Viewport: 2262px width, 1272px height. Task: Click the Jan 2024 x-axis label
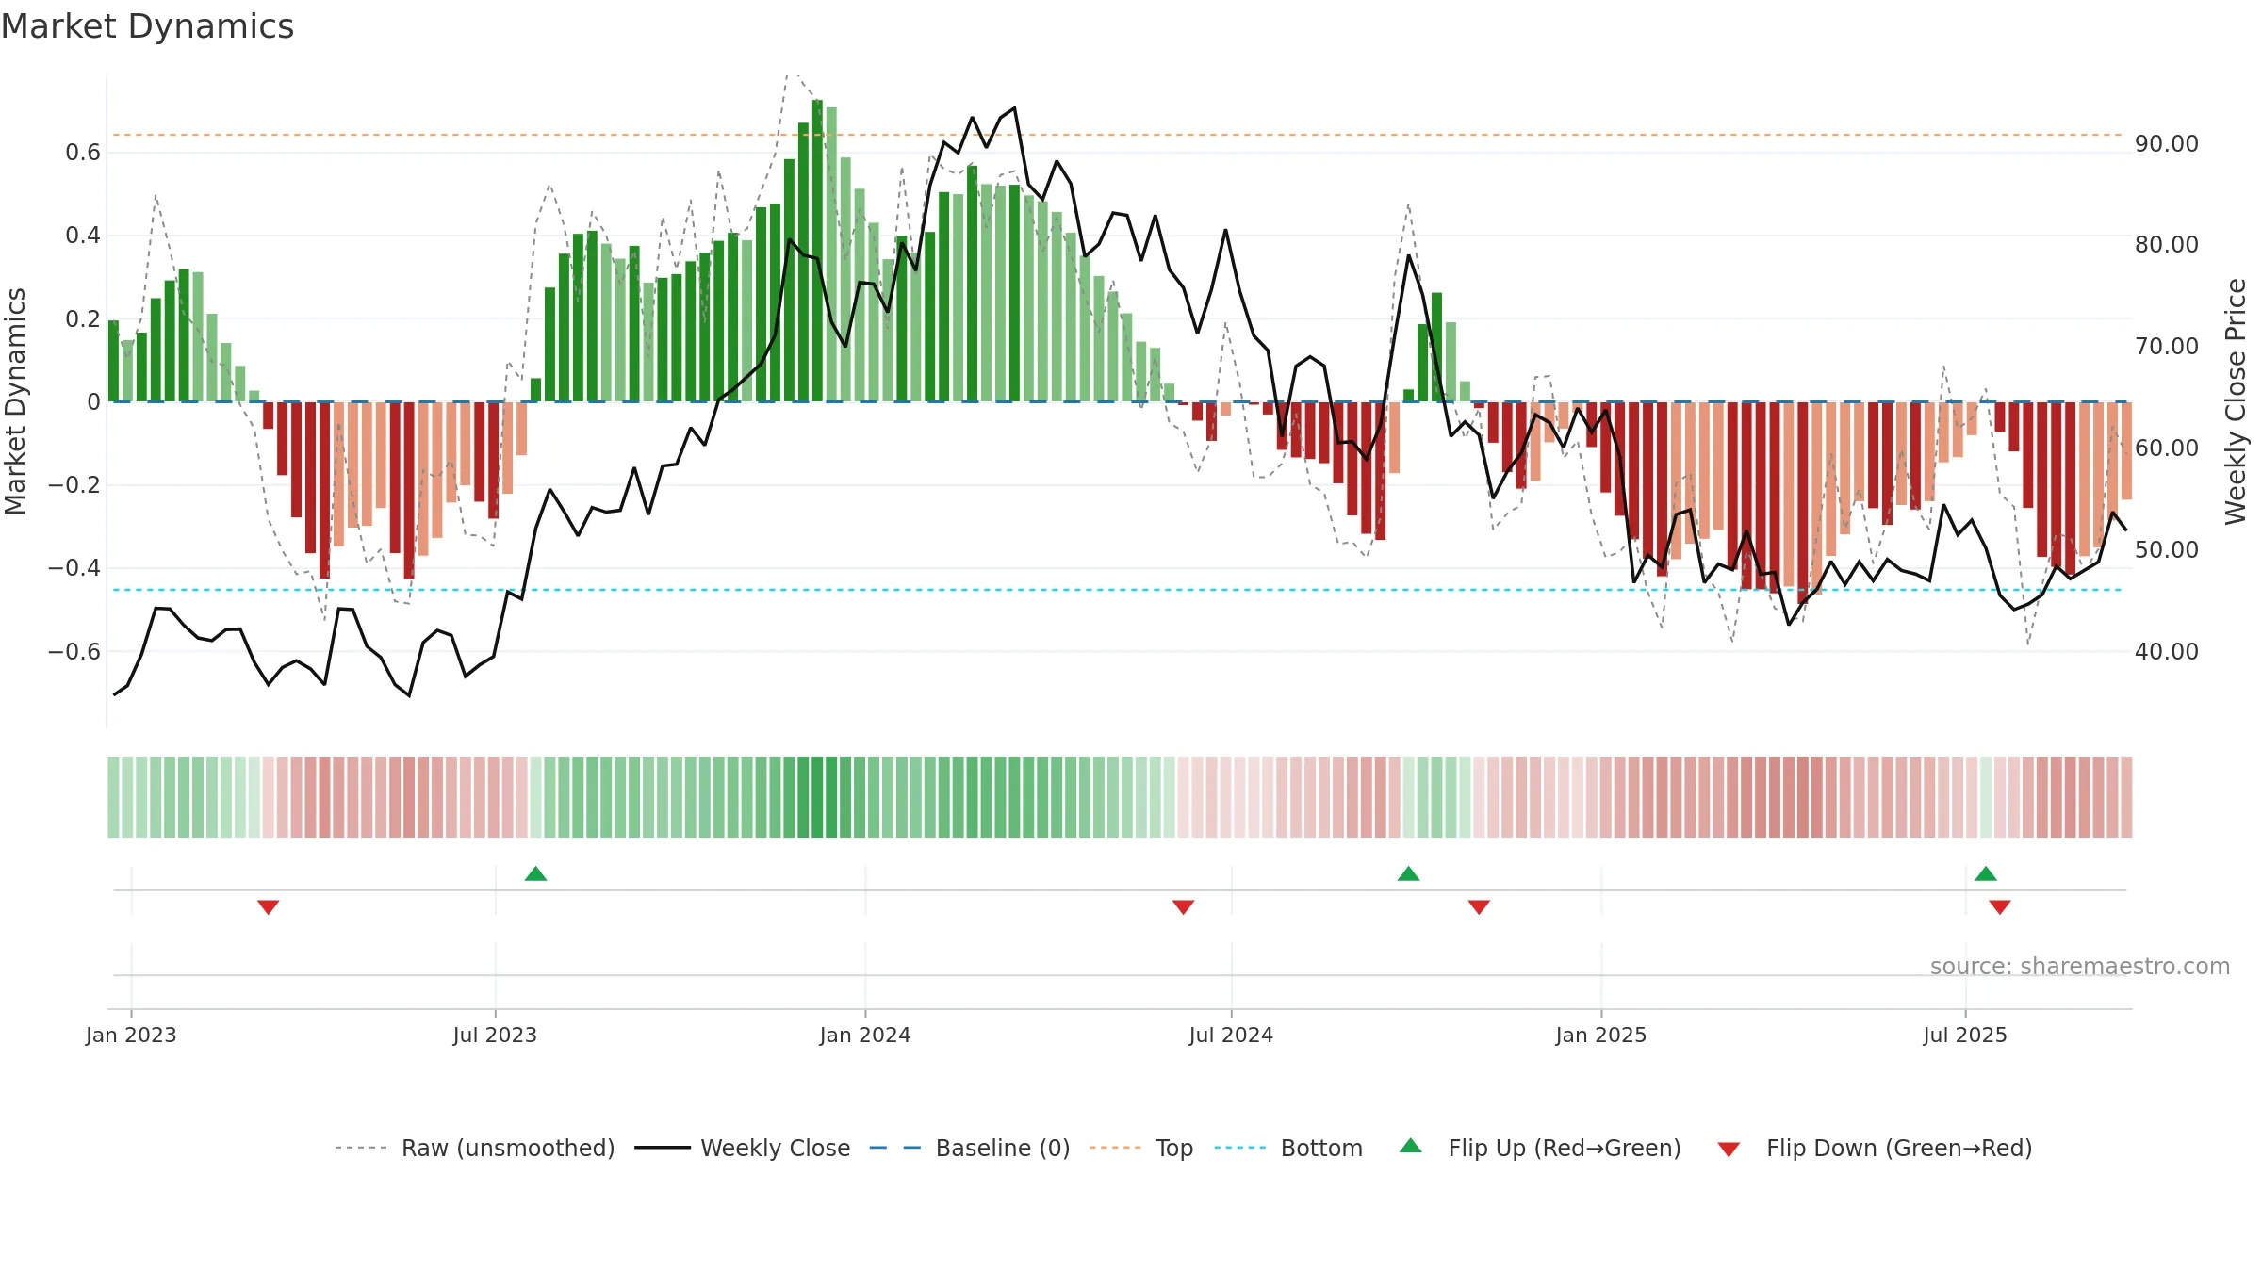865,1035
